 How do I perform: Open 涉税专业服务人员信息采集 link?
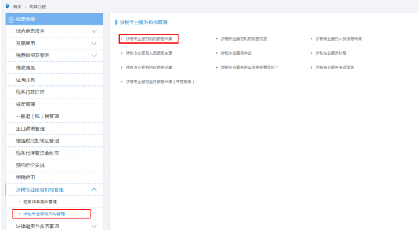coord(339,39)
